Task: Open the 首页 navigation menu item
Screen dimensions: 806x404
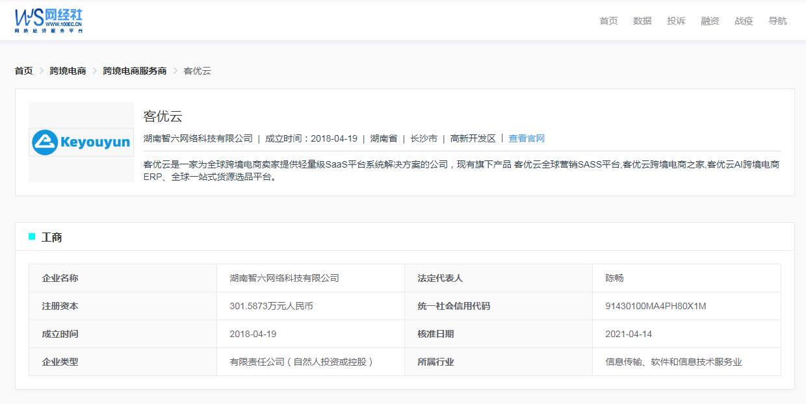Action: (608, 21)
